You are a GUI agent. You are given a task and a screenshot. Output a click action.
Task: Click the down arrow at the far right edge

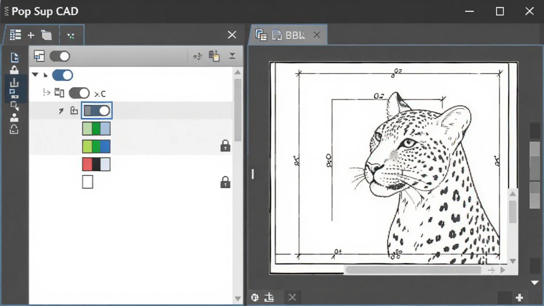click(534, 283)
